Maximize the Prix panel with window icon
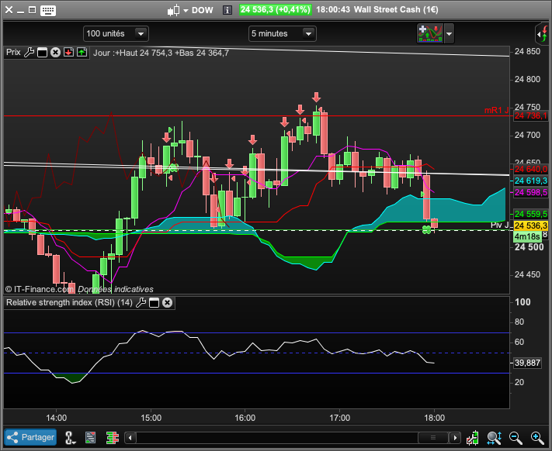552x451 pixels. [x=42, y=53]
